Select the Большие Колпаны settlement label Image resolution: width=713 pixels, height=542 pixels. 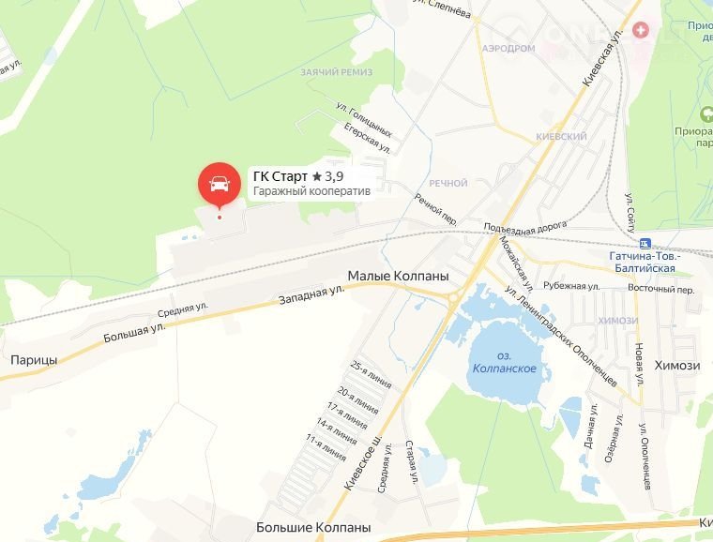313,527
